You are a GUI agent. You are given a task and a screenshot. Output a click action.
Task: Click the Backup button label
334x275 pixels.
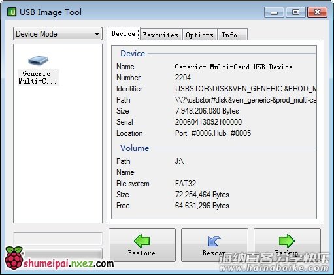(286, 253)
